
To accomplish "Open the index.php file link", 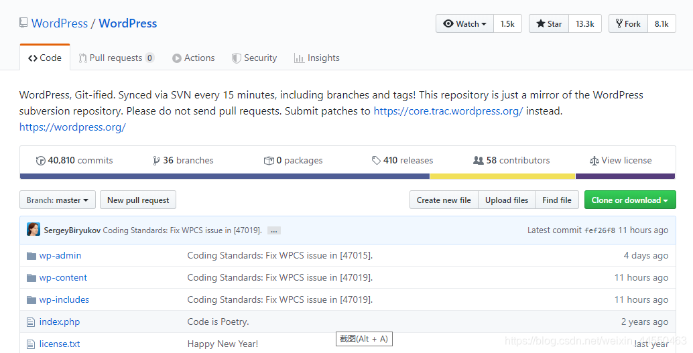I will point(60,322).
